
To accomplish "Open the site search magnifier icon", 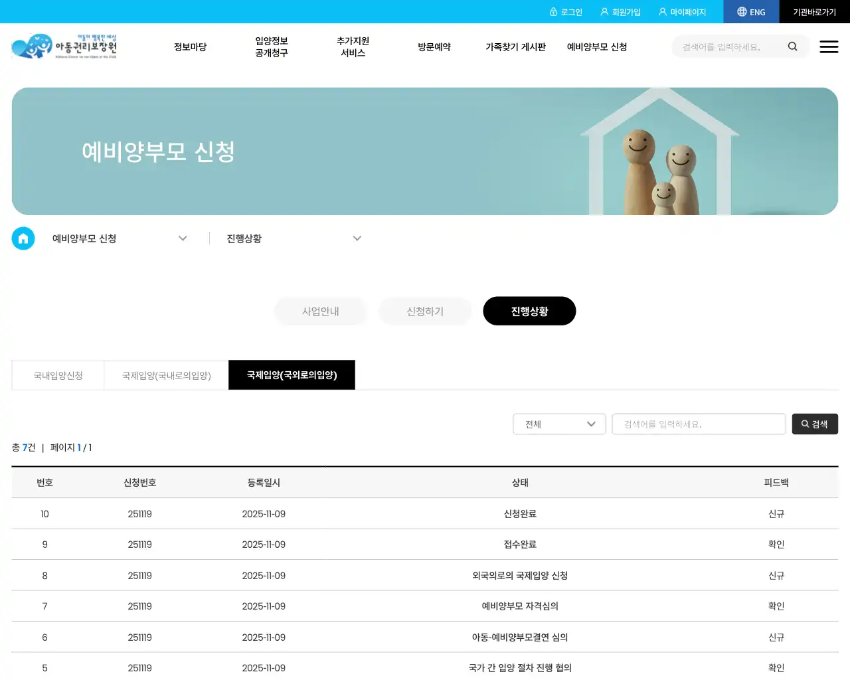I will tap(793, 46).
